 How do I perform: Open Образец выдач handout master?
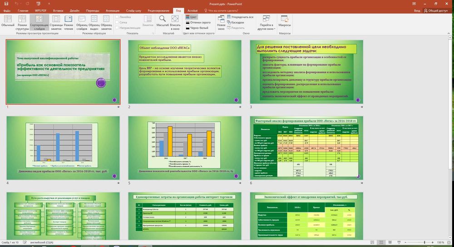94,22
